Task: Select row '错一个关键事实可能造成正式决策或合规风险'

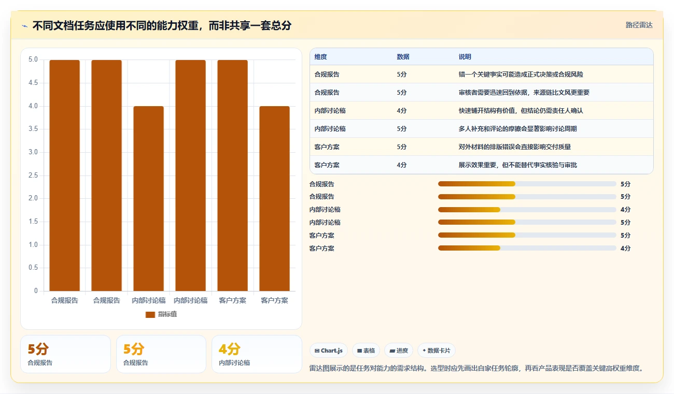Action: click(482, 75)
